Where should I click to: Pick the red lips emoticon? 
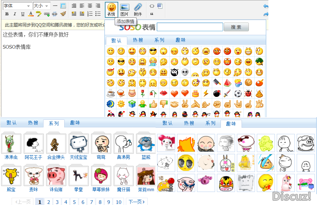[x=164, y=93]
